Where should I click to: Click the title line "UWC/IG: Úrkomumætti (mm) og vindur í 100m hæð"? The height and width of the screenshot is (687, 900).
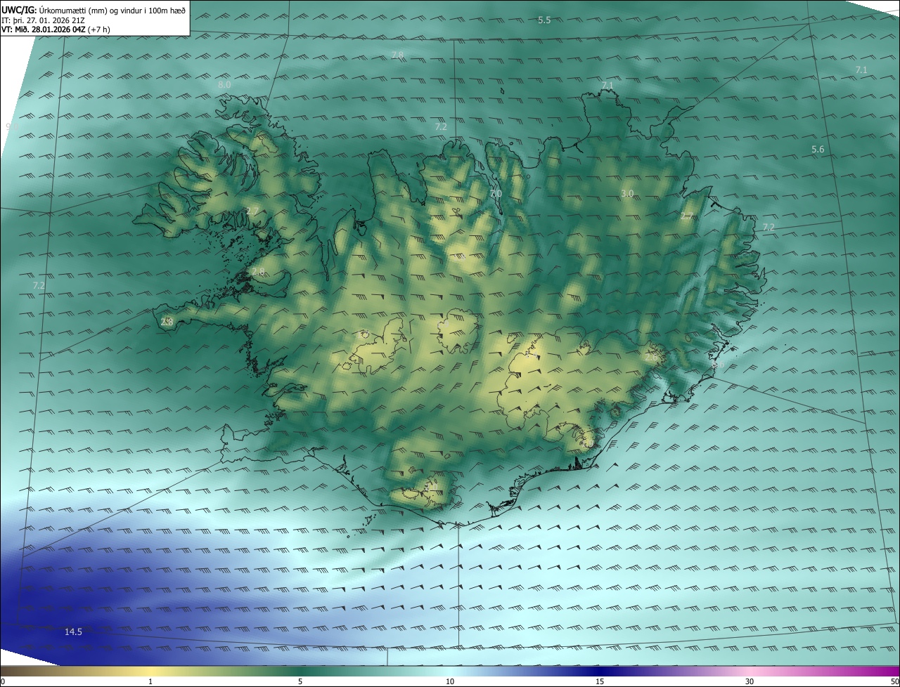point(94,11)
